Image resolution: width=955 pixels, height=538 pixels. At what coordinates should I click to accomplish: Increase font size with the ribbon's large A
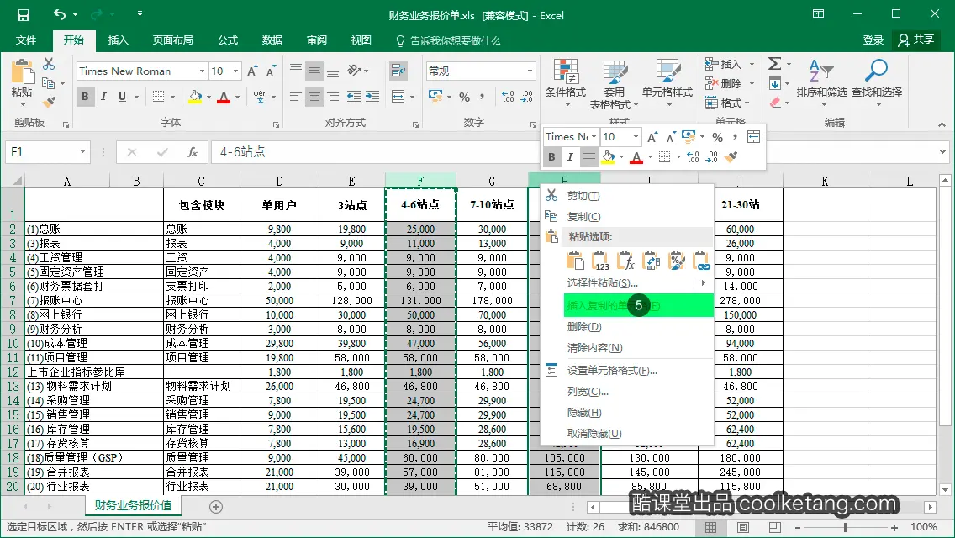(252, 71)
